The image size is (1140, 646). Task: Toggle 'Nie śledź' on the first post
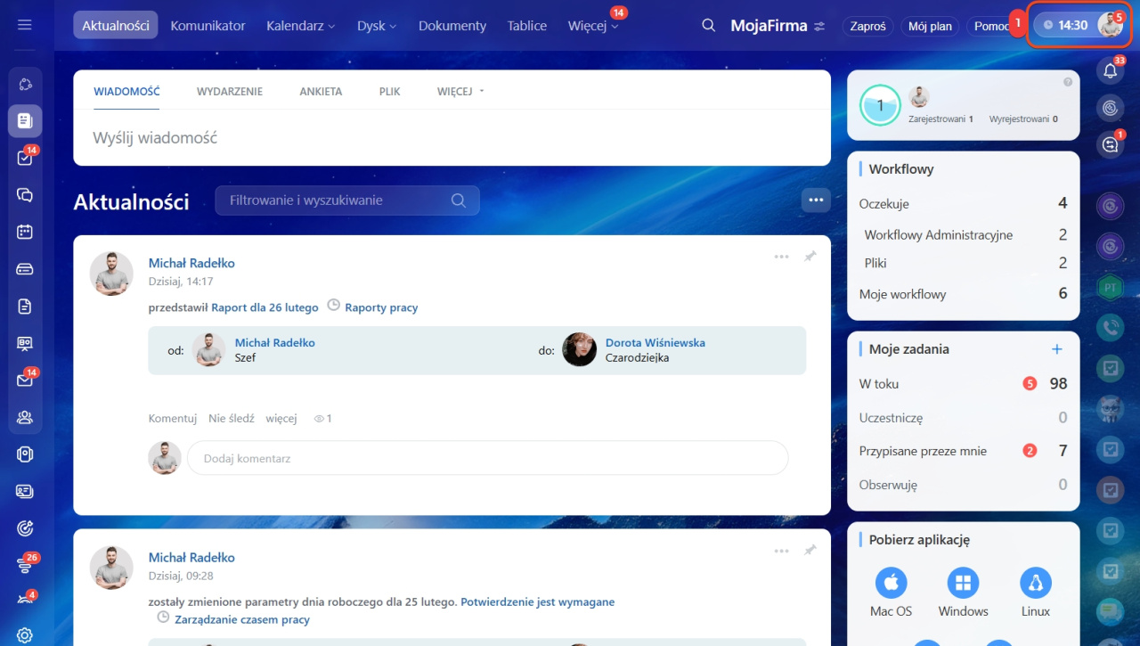(x=232, y=418)
